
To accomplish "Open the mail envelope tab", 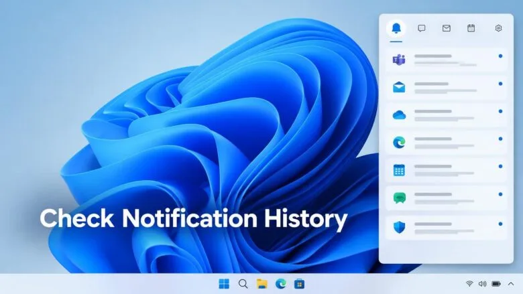I will point(447,28).
